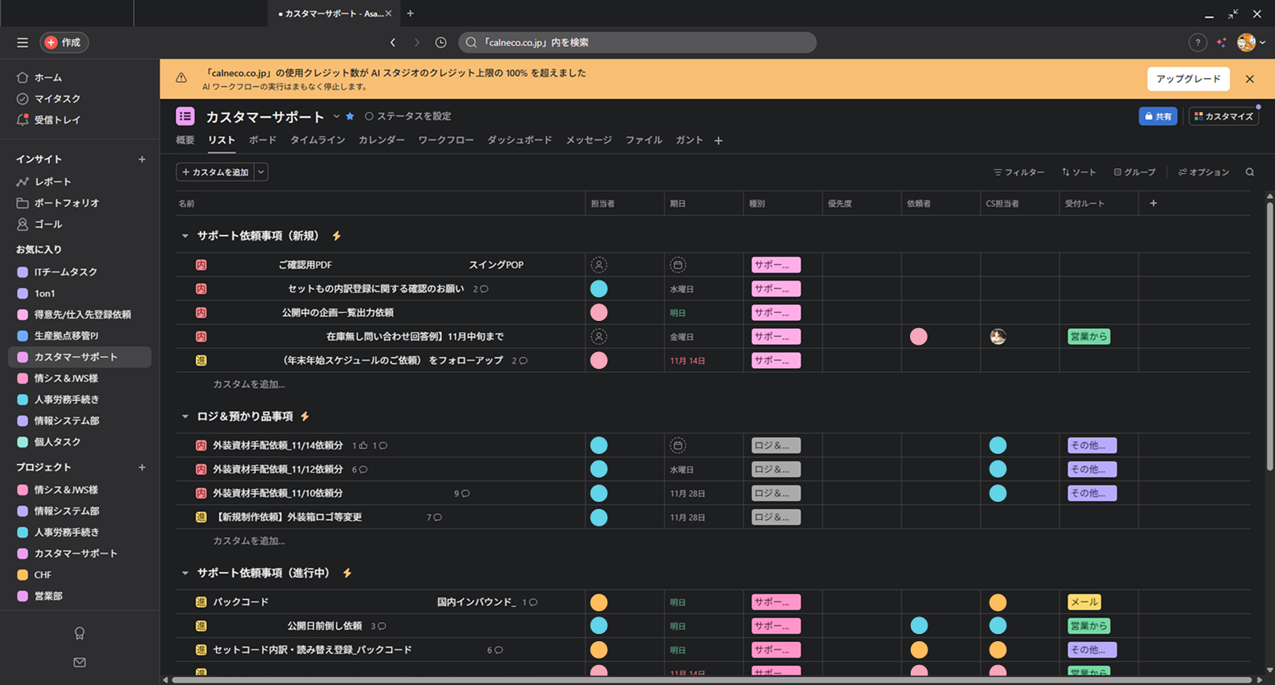Click the アップグレード button
The height and width of the screenshot is (685, 1275).
[x=1188, y=79]
